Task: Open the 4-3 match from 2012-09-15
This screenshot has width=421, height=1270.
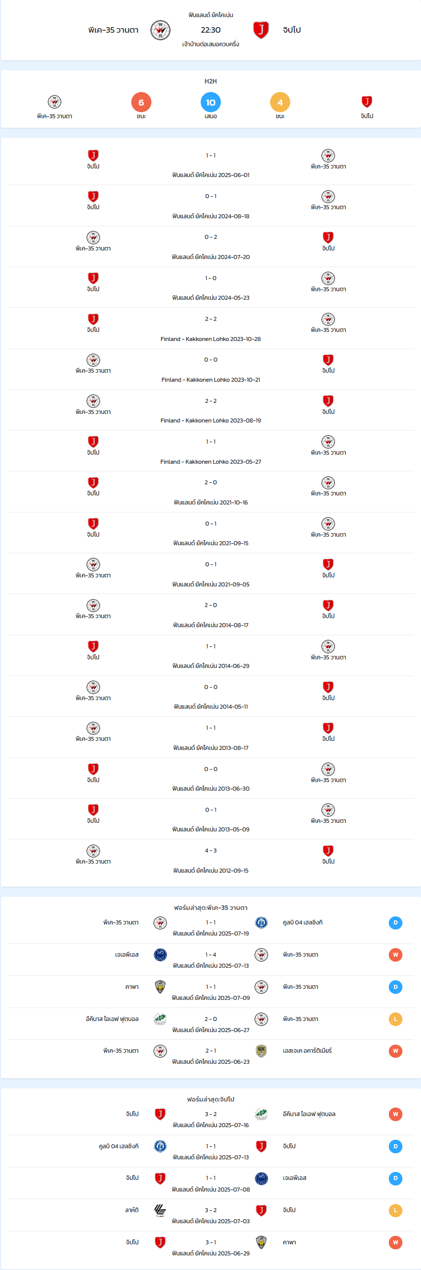Action: point(211,860)
